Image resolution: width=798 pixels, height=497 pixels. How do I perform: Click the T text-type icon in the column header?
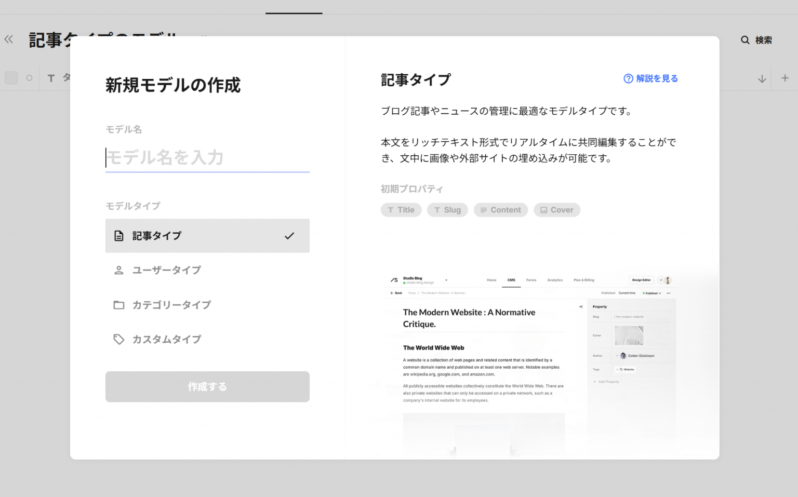[50, 77]
